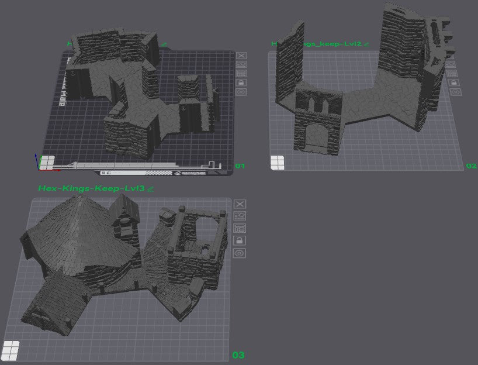
Task: Click the arrange icon on plate 02
Action: coord(451,63)
